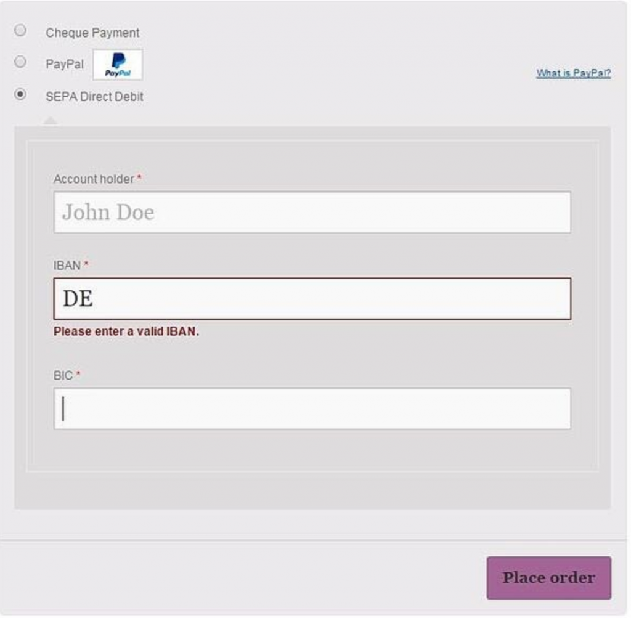Focus the Account holder input field
Screen dimensions: 631x618
tap(312, 212)
